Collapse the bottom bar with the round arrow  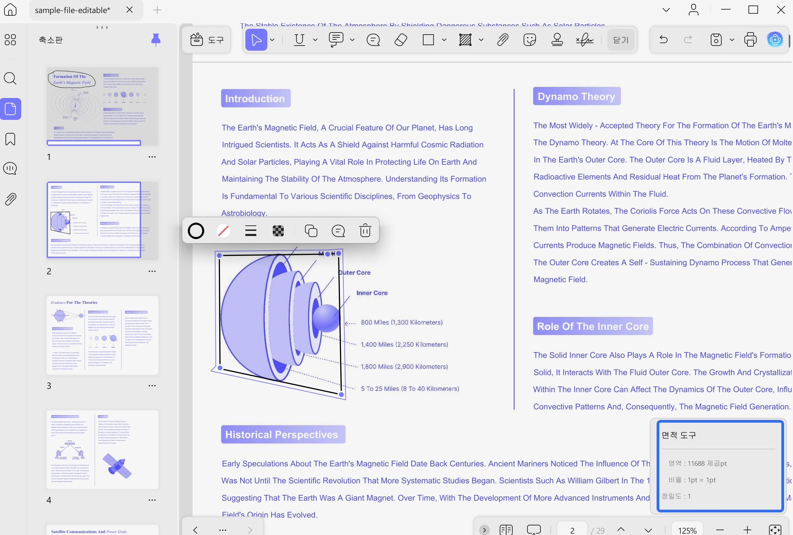pyautogui.click(x=484, y=530)
